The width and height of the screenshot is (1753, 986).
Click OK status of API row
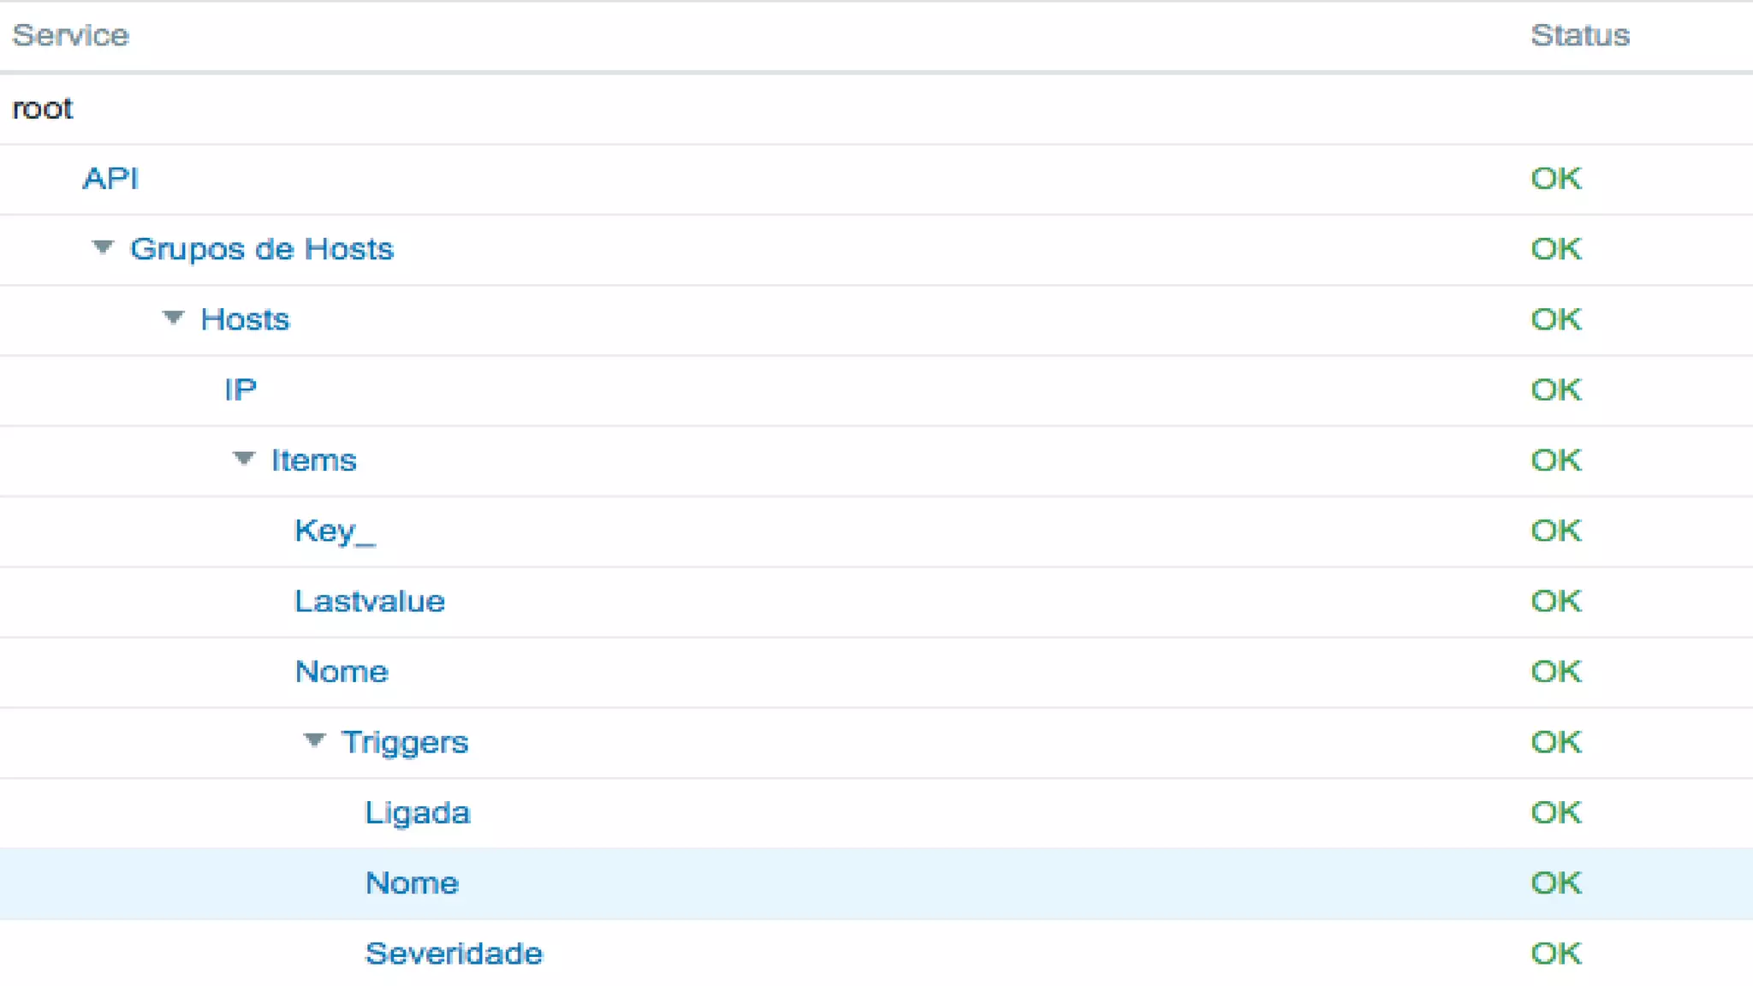(1556, 178)
